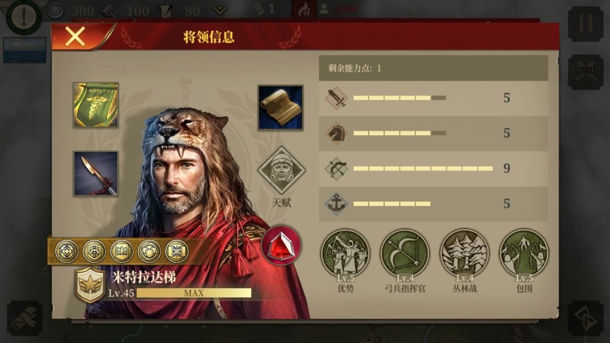Tap the 天赋 talent helmet icon
Screen dimensions: 610x343
coord(281,170)
